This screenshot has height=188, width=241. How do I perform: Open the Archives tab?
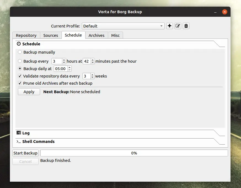pyautogui.click(x=97, y=35)
